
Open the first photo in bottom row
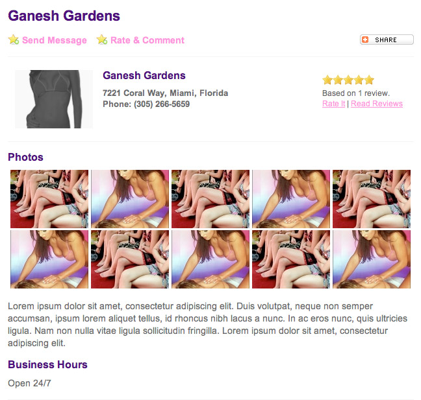pos(49,259)
